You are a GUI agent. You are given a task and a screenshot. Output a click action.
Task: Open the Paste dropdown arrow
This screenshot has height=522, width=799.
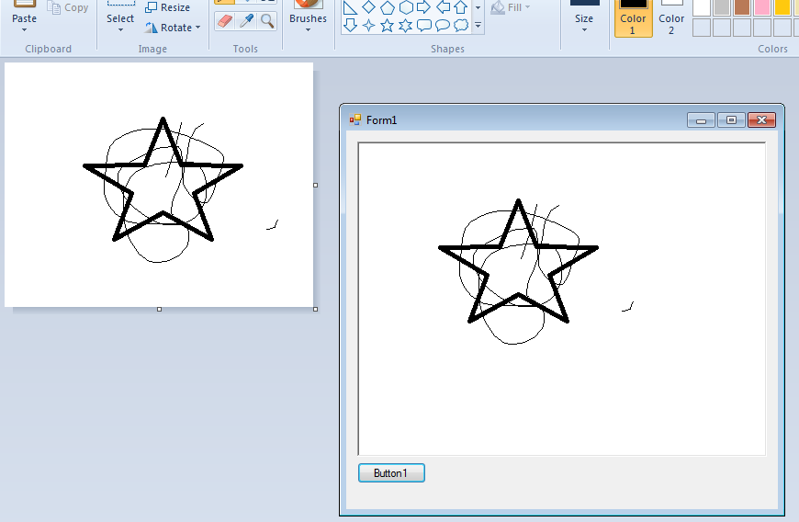click(x=24, y=30)
